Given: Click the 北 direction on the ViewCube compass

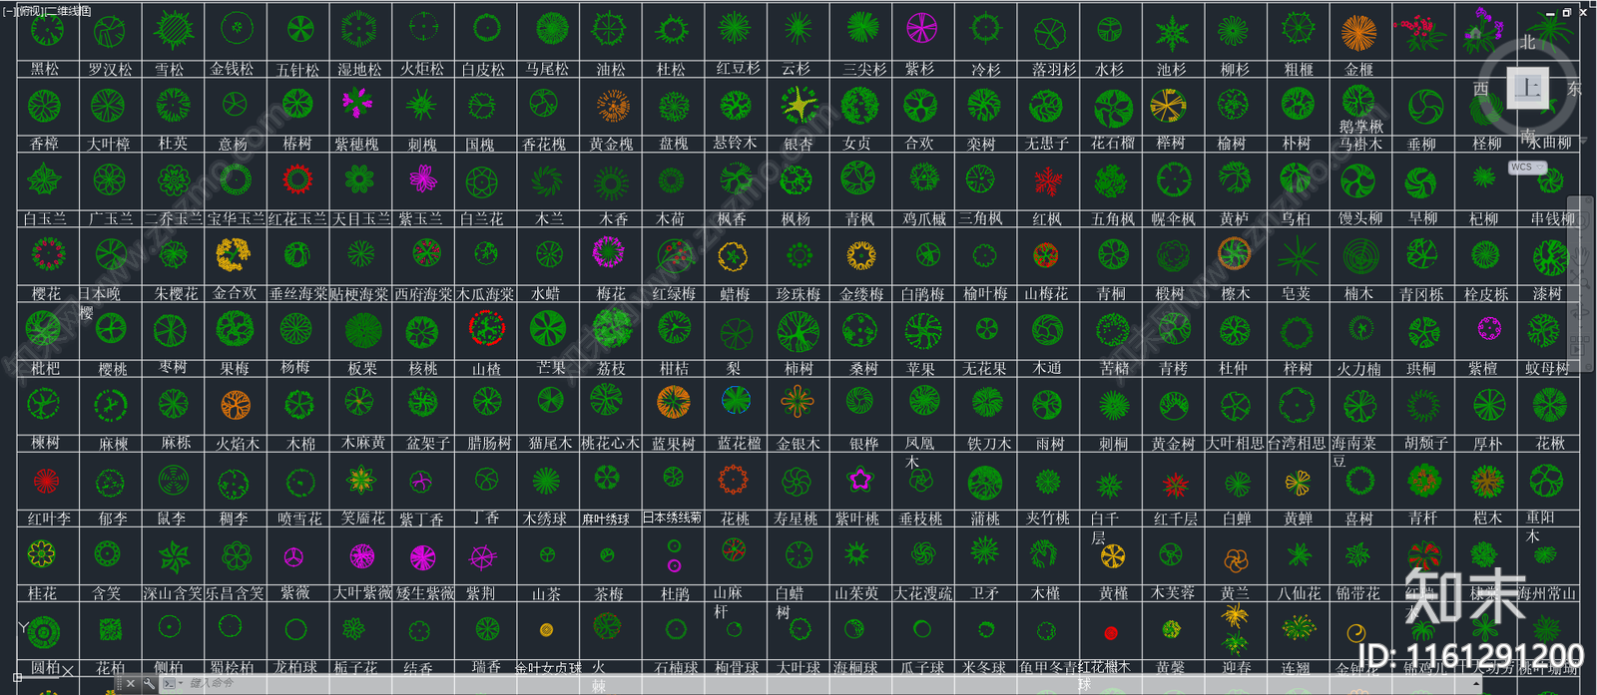Looking at the screenshot, I should (x=1528, y=43).
